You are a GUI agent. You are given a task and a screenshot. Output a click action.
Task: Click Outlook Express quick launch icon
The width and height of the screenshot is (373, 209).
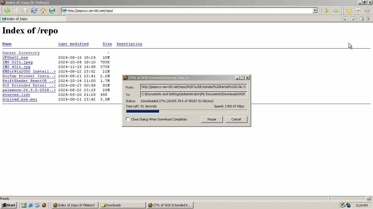click(x=37, y=205)
